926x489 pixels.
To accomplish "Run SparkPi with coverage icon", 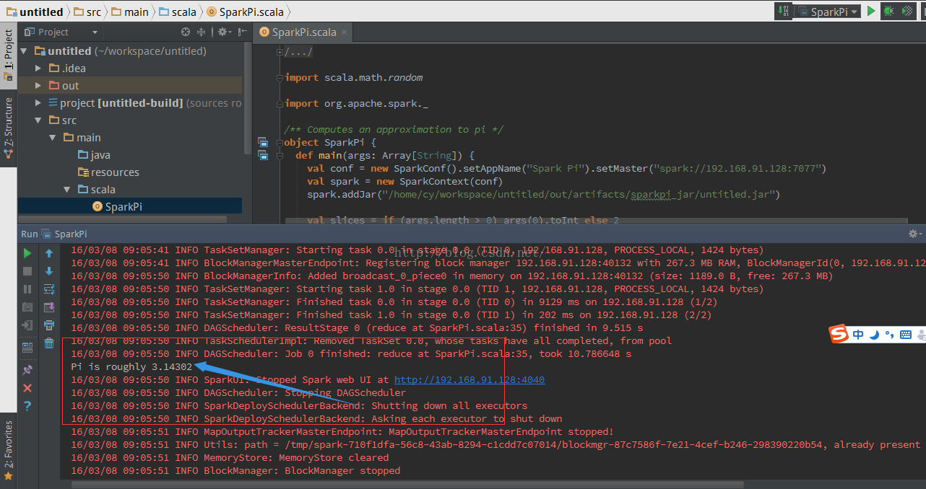I will pos(909,11).
